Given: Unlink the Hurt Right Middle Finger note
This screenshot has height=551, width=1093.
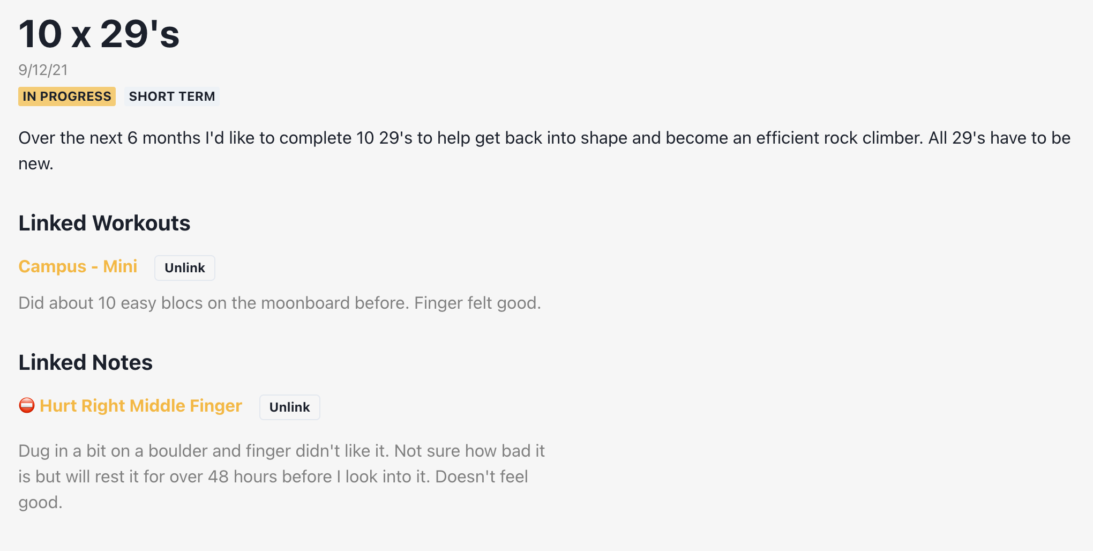Looking at the screenshot, I should click(x=290, y=407).
